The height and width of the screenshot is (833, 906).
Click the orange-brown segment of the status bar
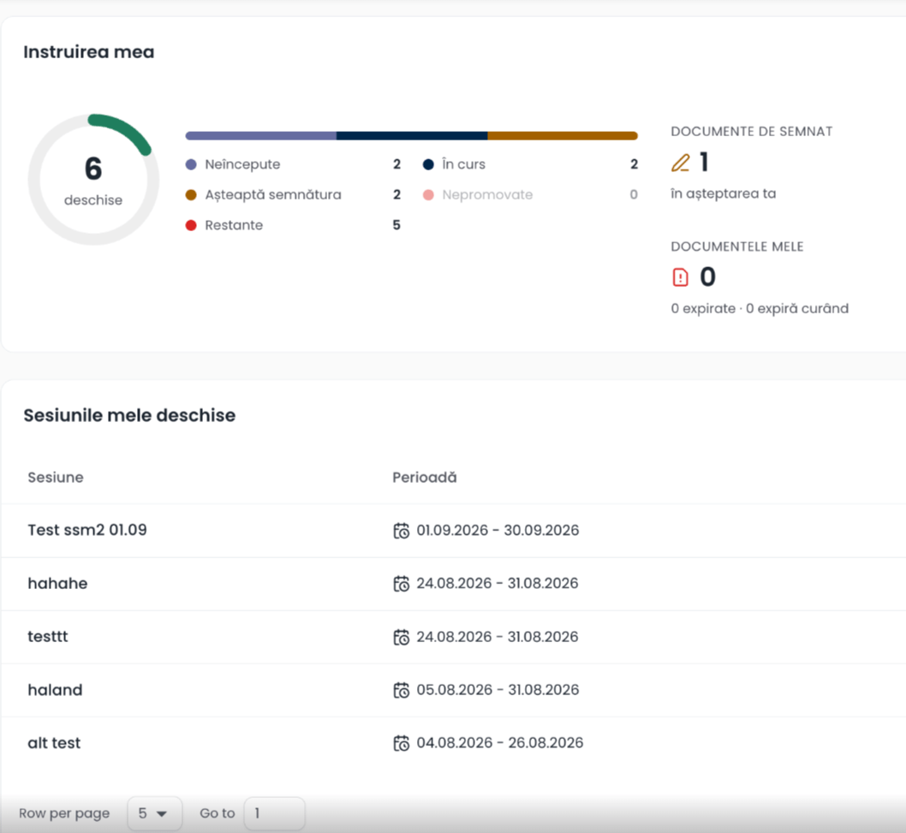point(563,136)
